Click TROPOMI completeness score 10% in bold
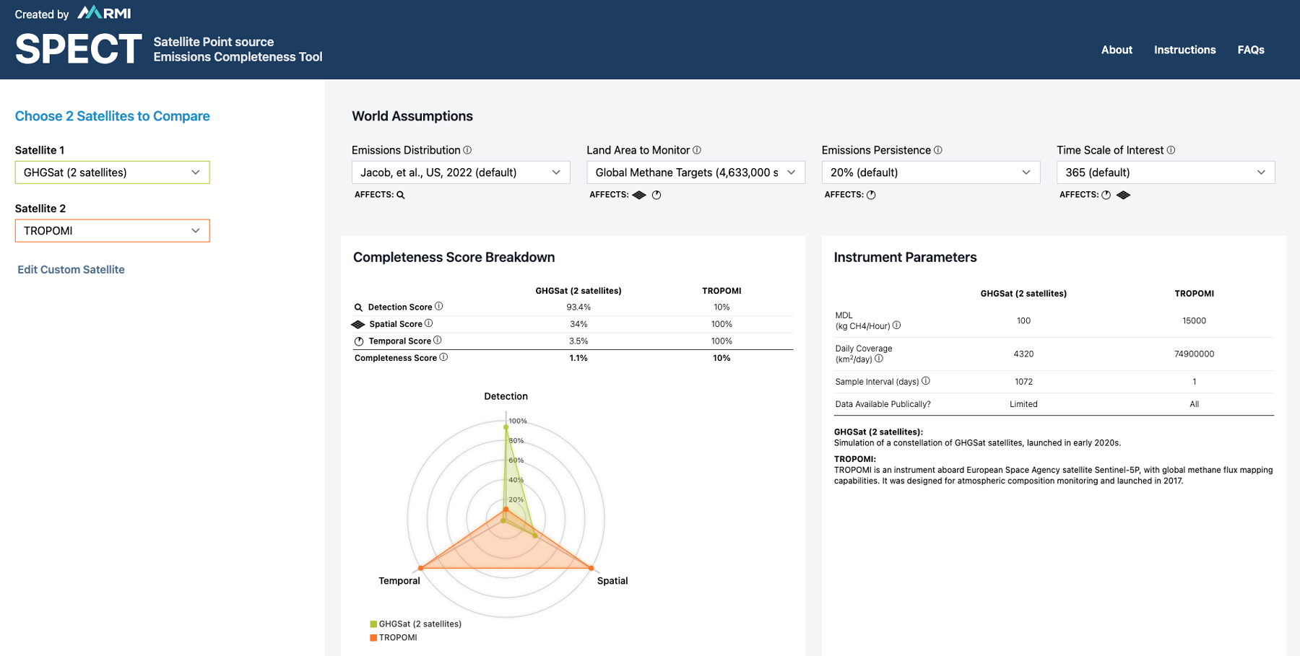 721,358
